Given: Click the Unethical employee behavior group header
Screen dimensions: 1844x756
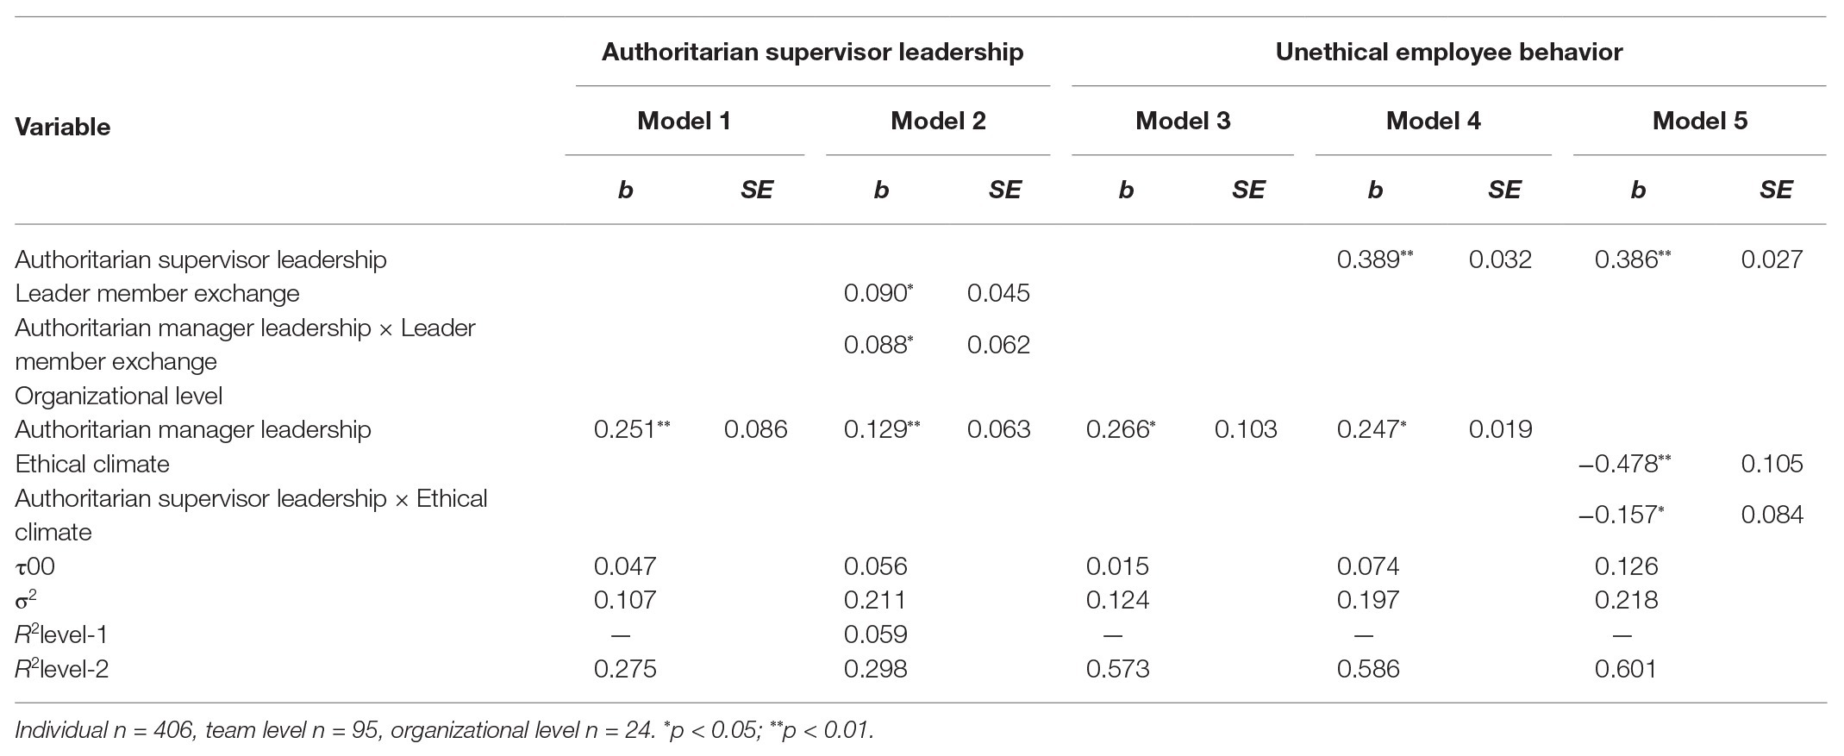Looking at the screenshot, I should (1448, 52).
